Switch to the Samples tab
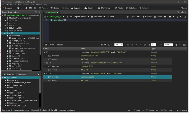 (x=22, y=74)
